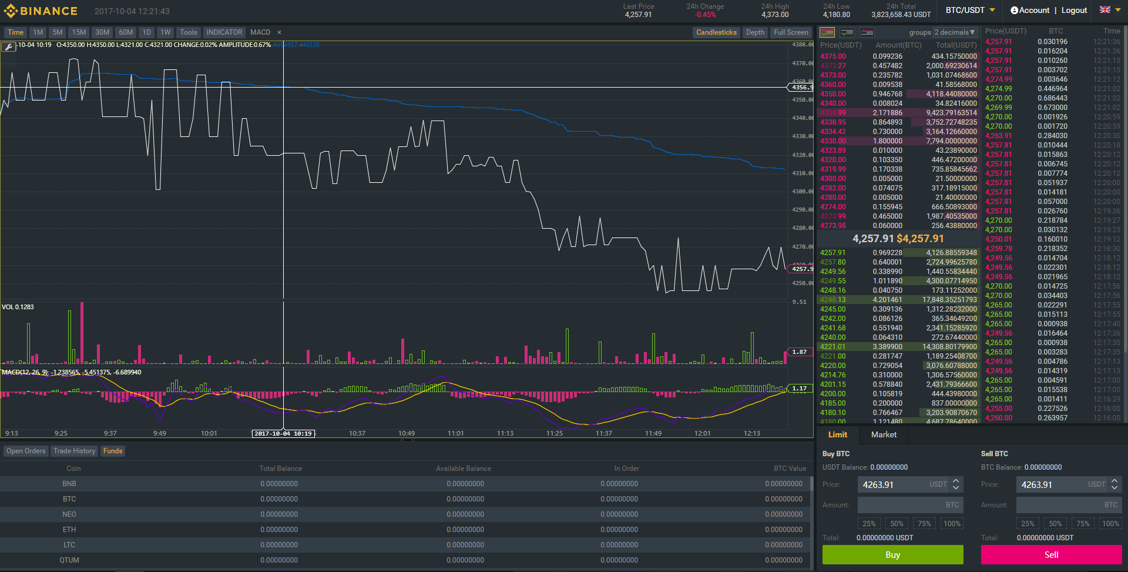
Task: Click the MACD indicator label
Action: point(260,32)
